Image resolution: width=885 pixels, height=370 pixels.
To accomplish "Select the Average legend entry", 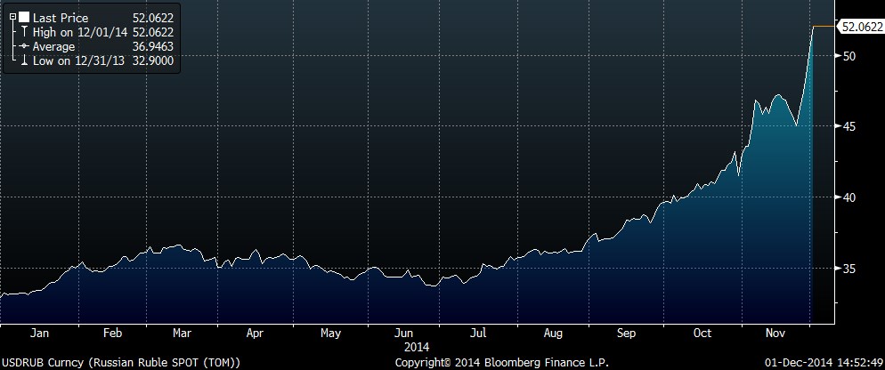I will coord(53,46).
